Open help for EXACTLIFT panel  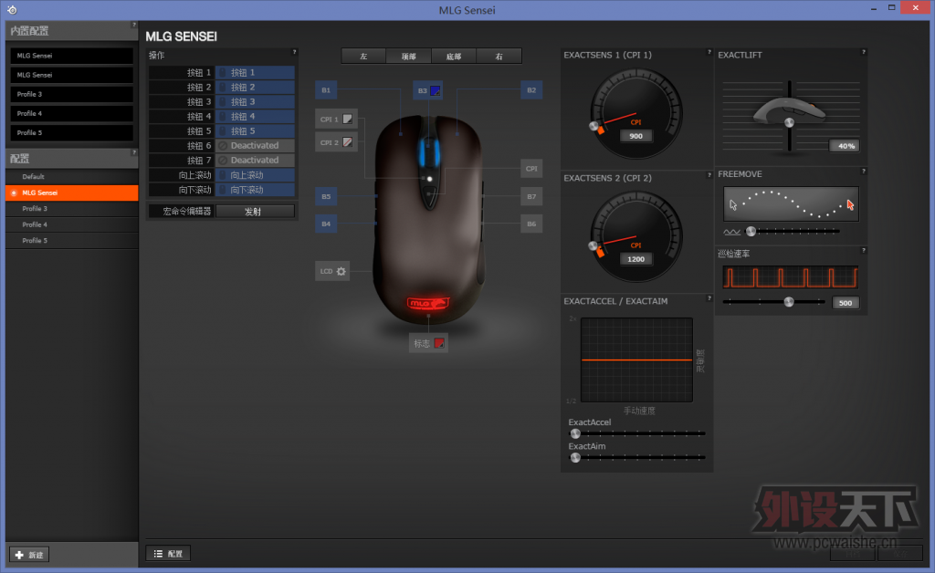tap(864, 52)
